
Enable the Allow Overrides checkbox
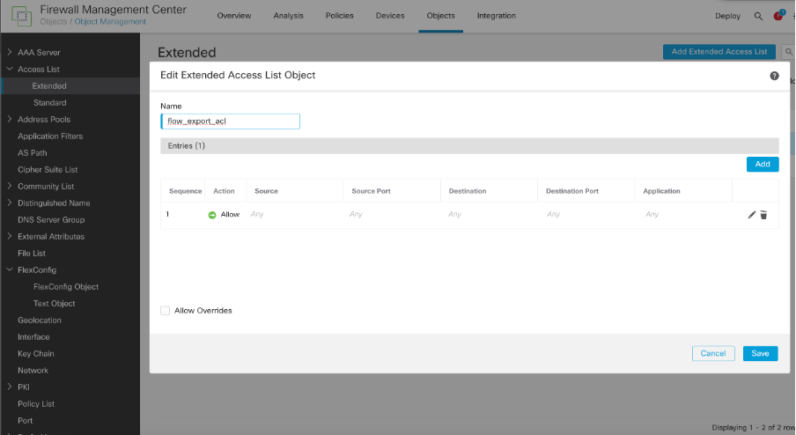165,311
